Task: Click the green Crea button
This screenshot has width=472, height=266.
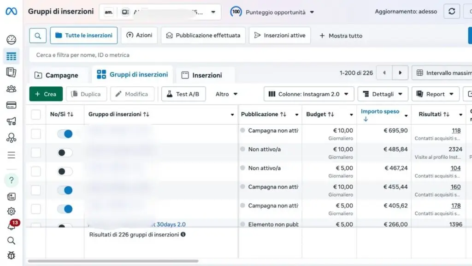Action: click(46, 94)
